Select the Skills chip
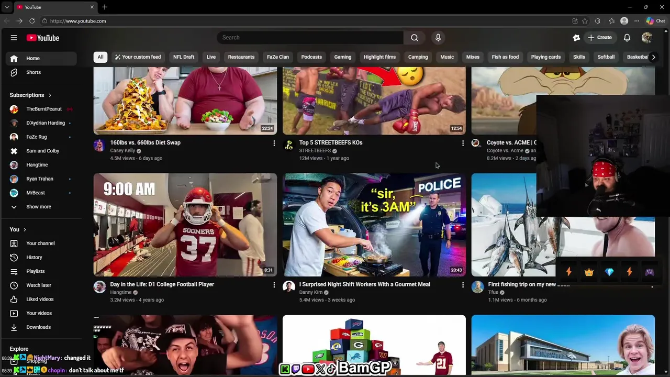The image size is (670, 377). click(x=579, y=57)
